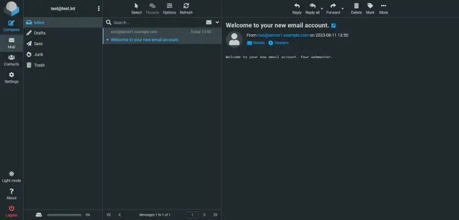Reply to the open message
The image size is (459, 220).
pyautogui.click(x=297, y=9)
